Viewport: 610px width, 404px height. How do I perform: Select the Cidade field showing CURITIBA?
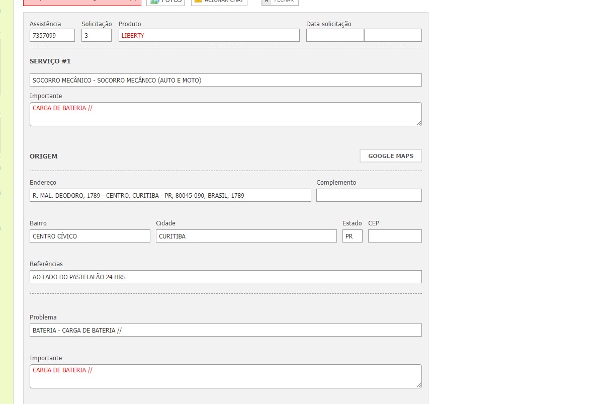246,236
